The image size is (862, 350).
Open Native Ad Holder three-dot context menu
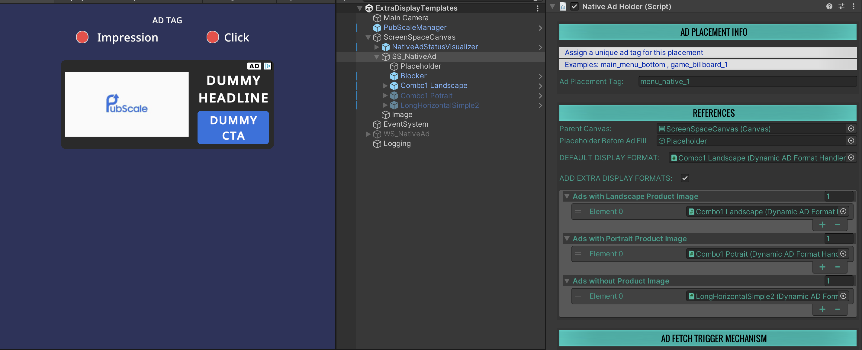pyautogui.click(x=853, y=6)
